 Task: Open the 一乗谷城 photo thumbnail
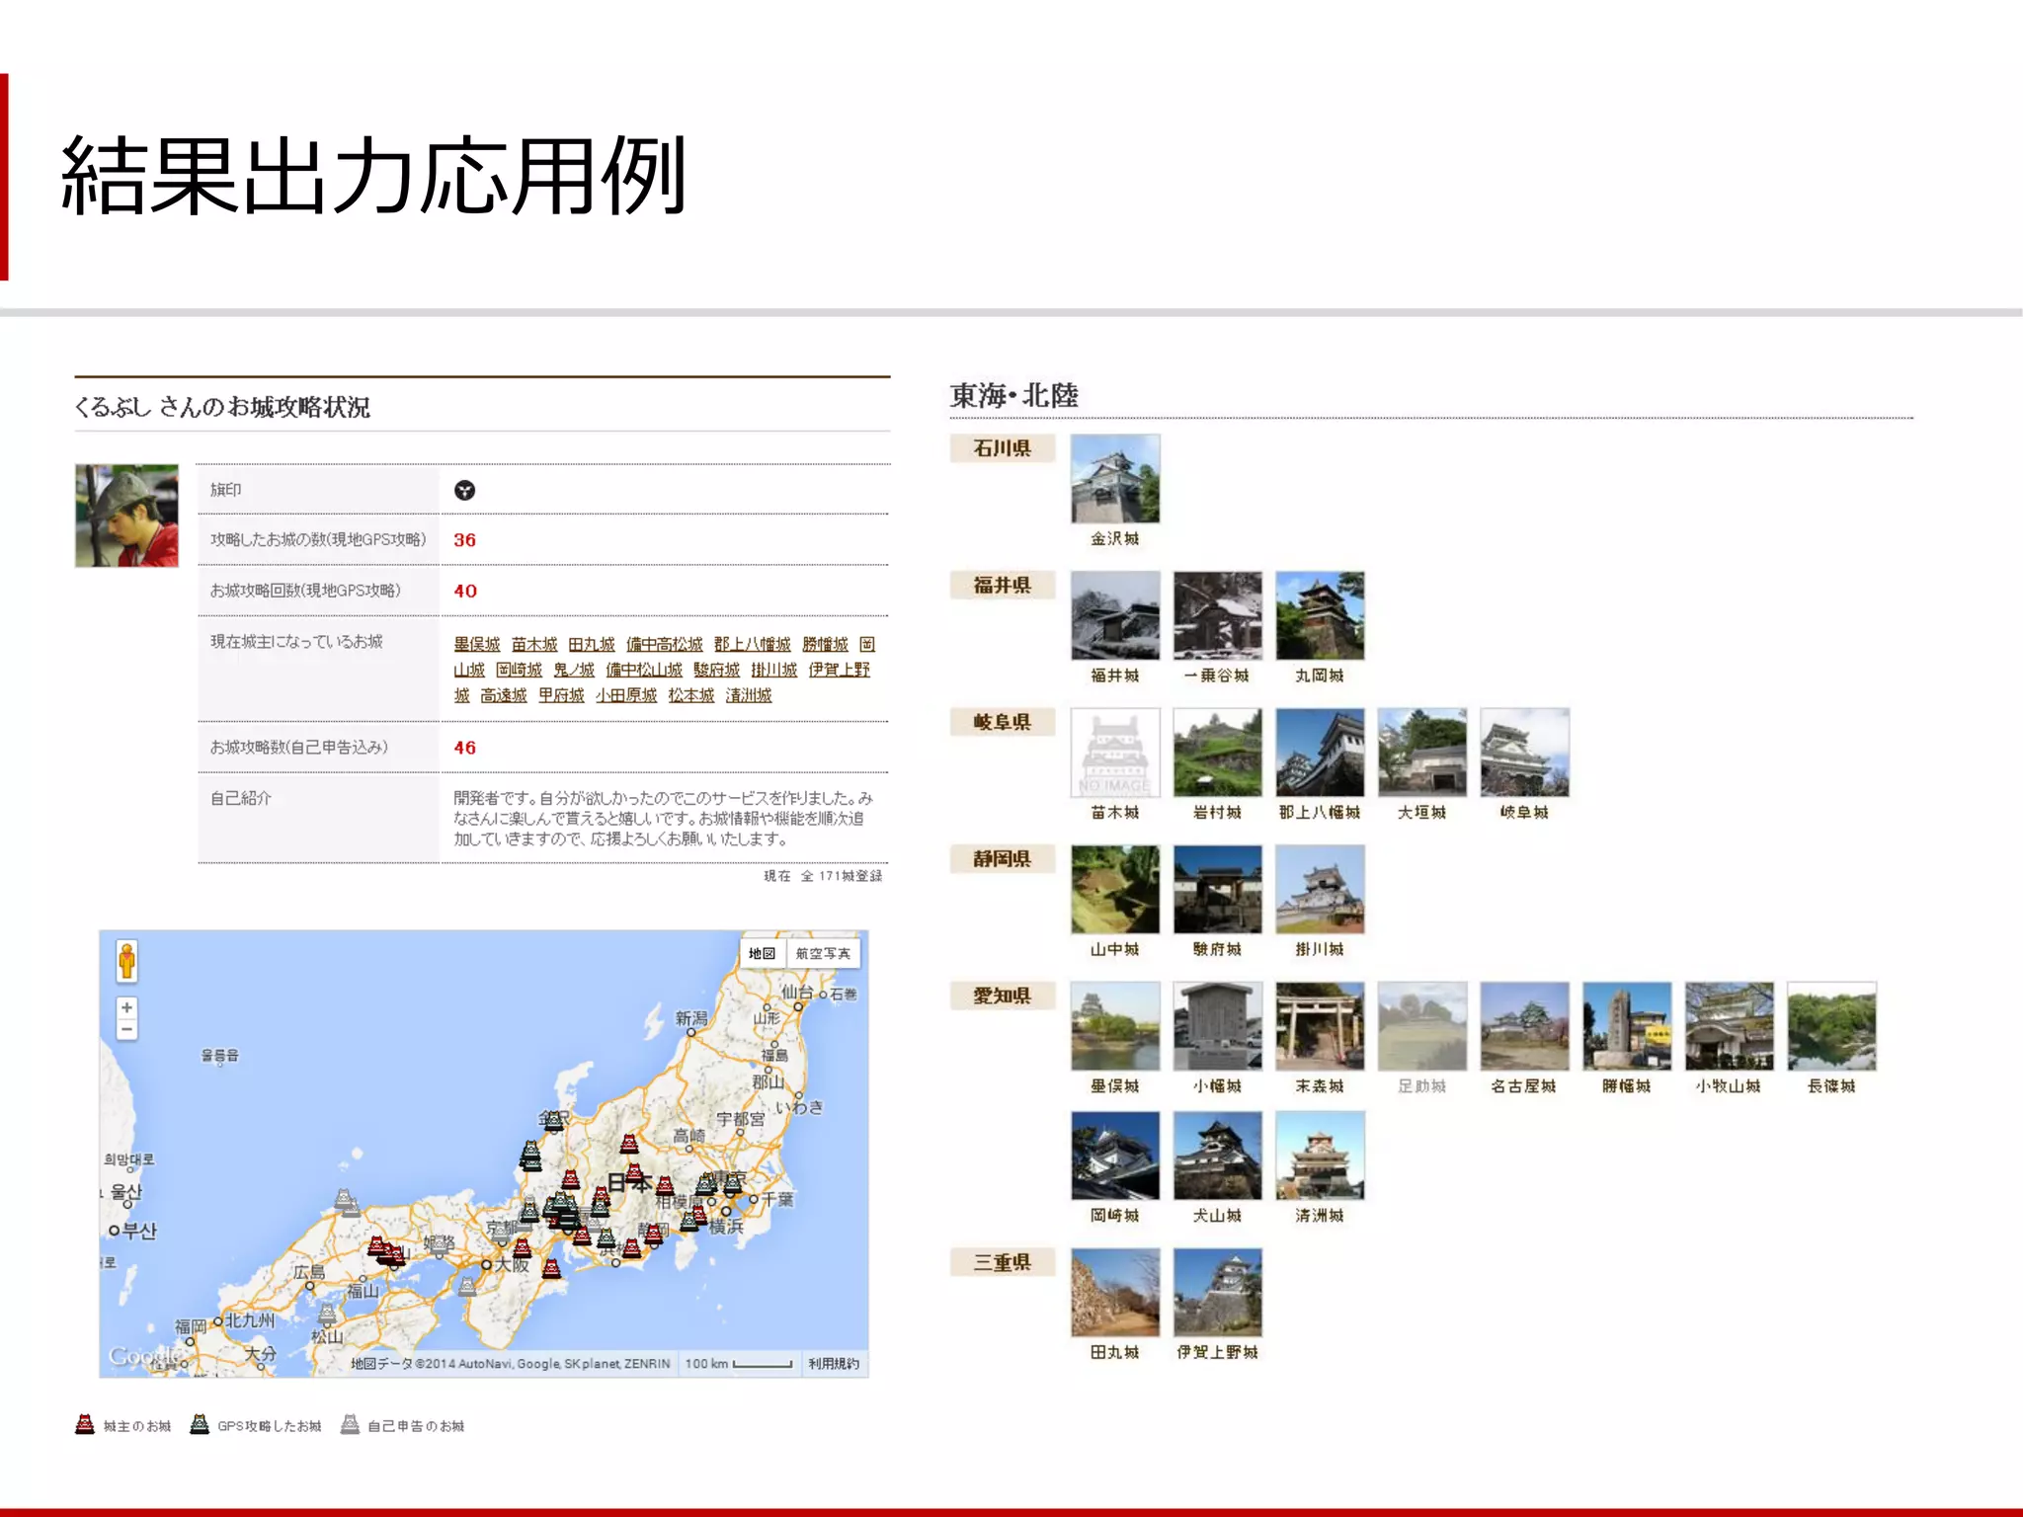[1218, 615]
